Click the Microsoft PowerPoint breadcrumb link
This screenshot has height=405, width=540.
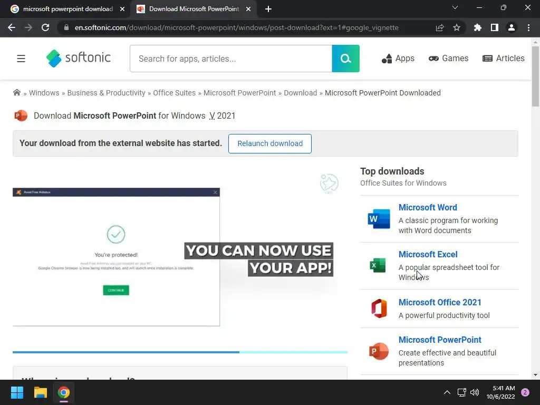click(x=240, y=93)
